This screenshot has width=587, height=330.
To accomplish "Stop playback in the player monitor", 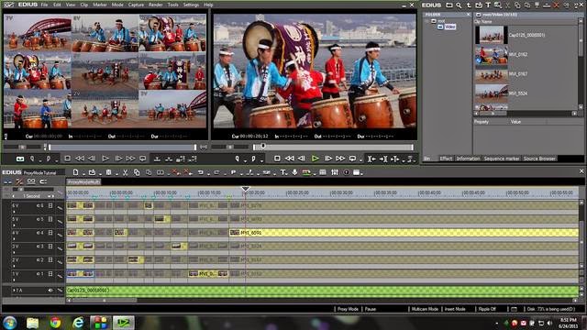I will (x=67, y=159).
